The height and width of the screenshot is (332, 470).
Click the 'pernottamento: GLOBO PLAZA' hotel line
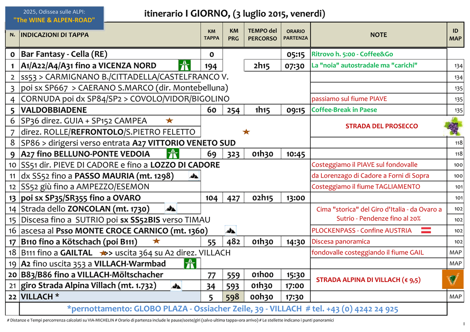[233, 309]
